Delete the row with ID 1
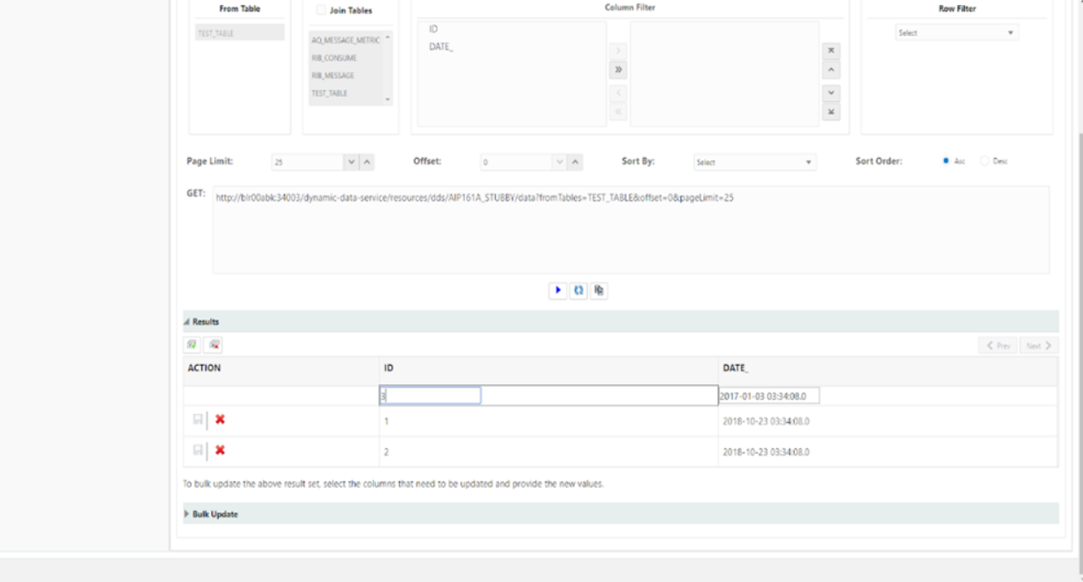Viewport: 1083px width, 582px height. click(x=220, y=419)
